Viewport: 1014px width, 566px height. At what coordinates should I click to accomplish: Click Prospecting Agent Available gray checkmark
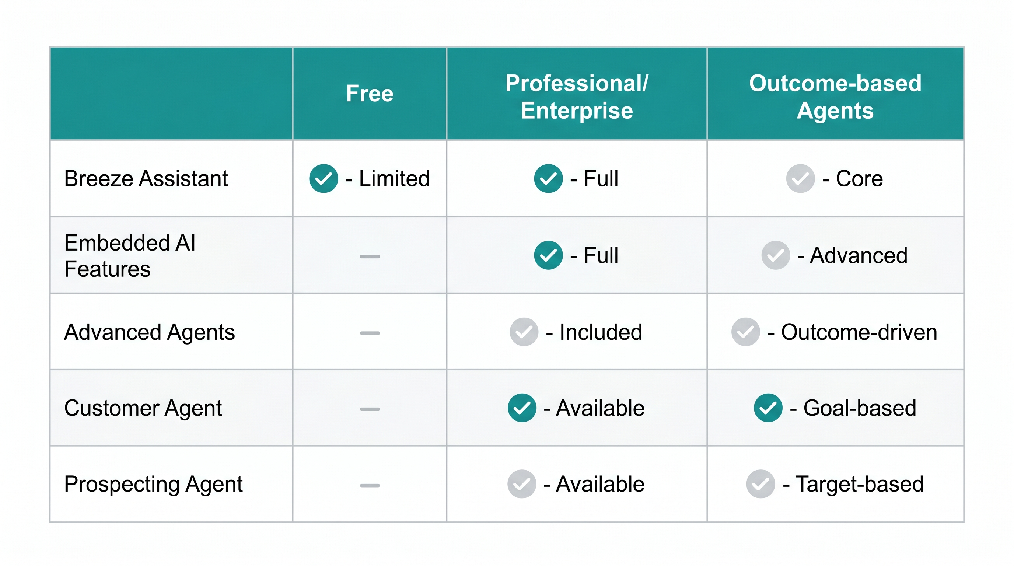point(522,484)
